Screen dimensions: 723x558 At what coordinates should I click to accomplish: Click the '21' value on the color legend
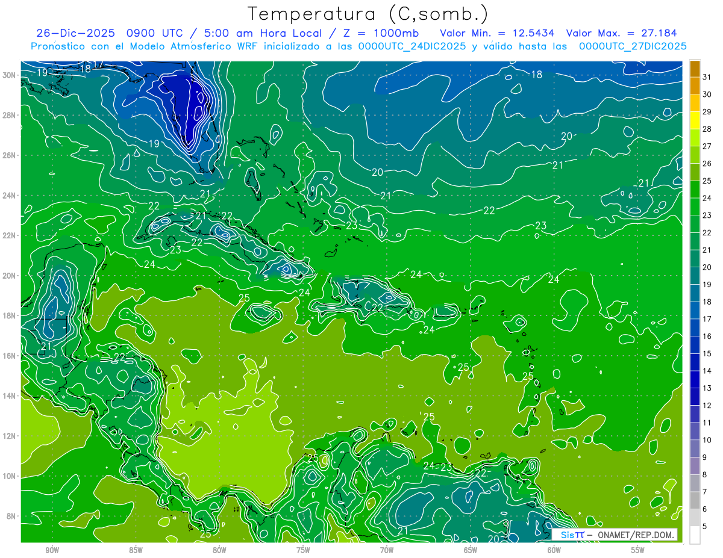(x=707, y=250)
